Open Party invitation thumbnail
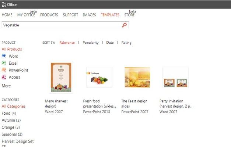This screenshot has height=147, width=231. pos(175,77)
